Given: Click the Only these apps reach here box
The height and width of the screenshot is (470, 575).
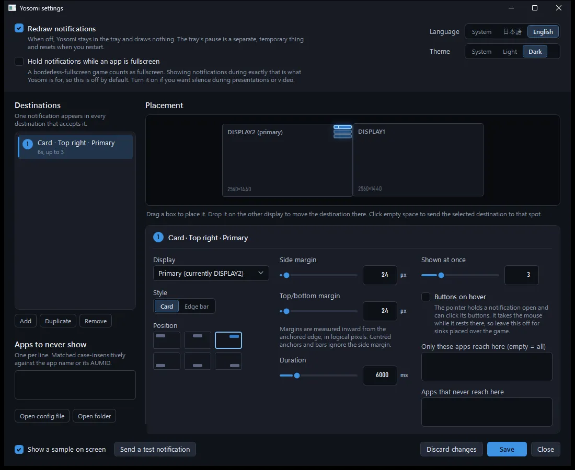Looking at the screenshot, I should tap(487, 367).
